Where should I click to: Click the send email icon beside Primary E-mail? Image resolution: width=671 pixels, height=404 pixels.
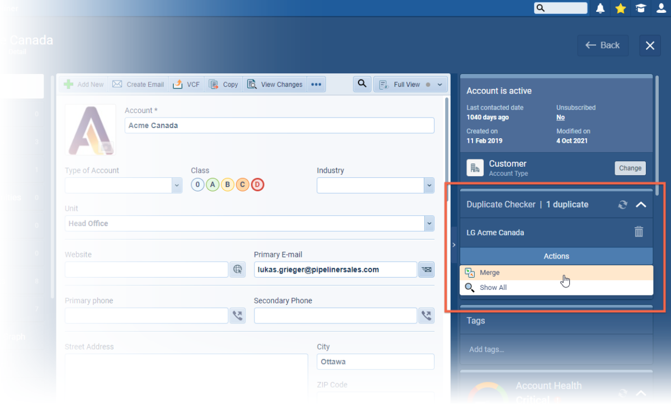pos(426,270)
